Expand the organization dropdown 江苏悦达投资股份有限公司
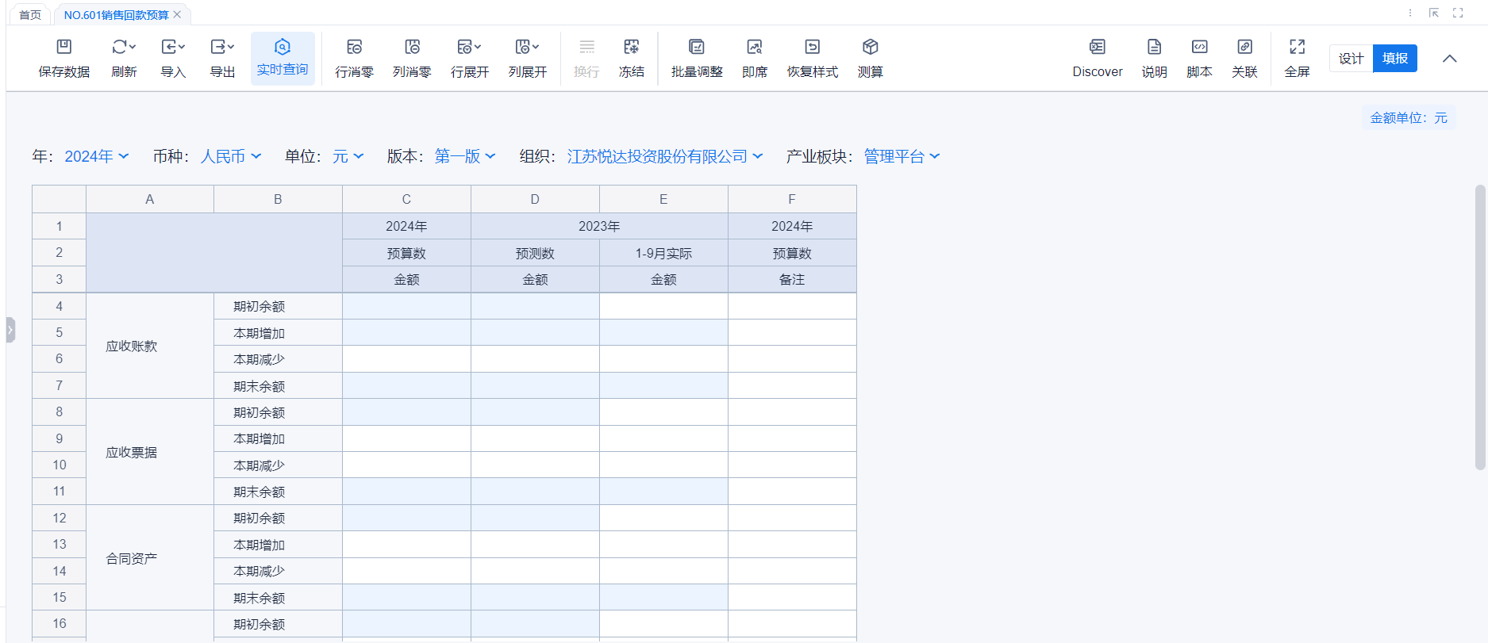The width and height of the screenshot is (1488, 643). coord(664,157)
